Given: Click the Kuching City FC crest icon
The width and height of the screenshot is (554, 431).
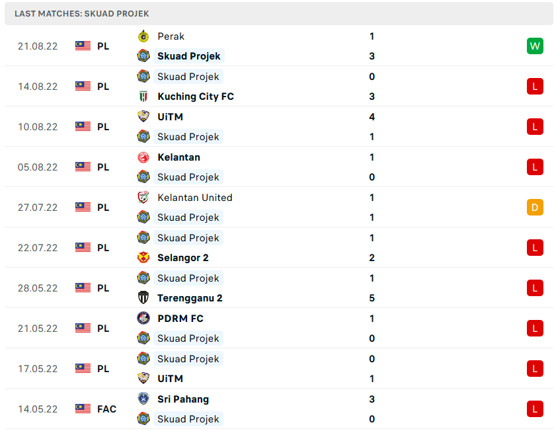Looking at the screenshot, I should pos(143,97).
